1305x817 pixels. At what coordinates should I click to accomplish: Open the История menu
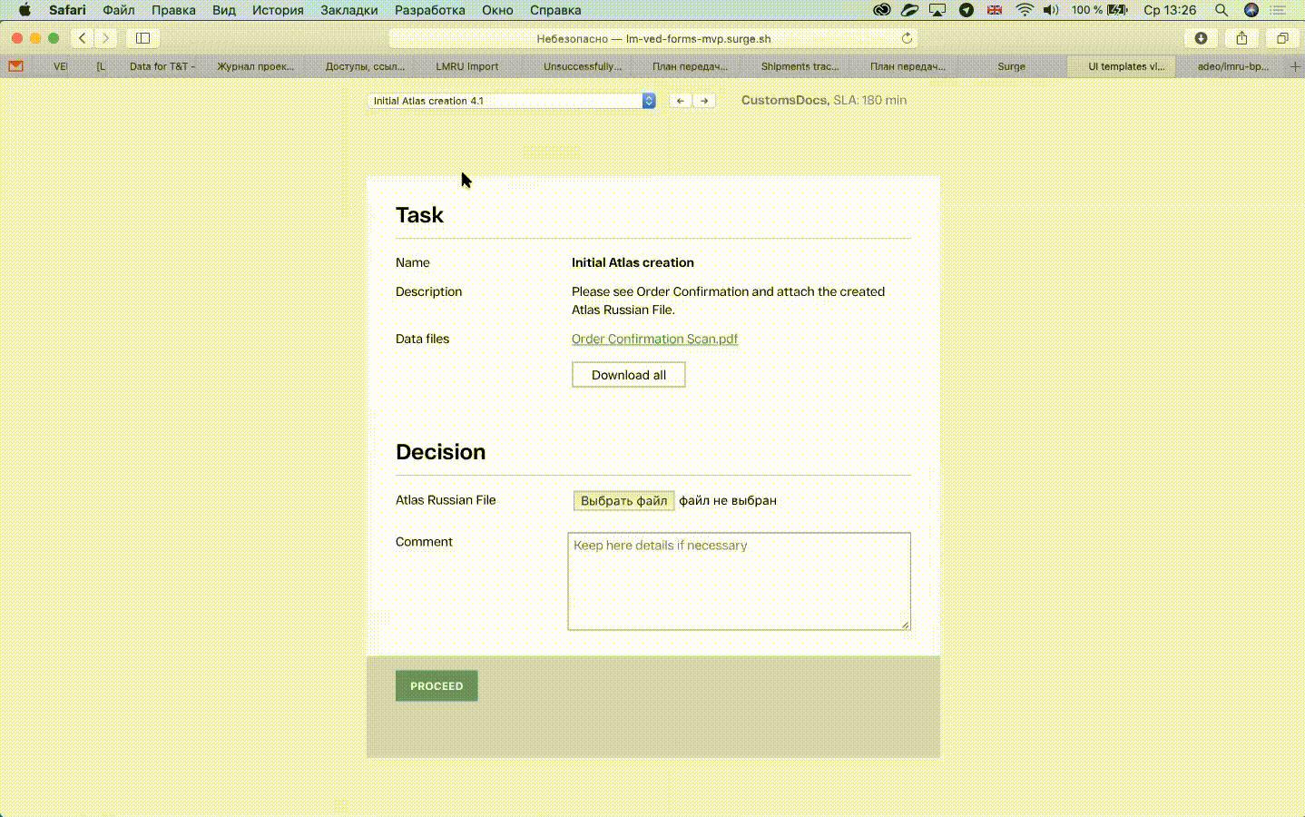[x=278, y=10]
